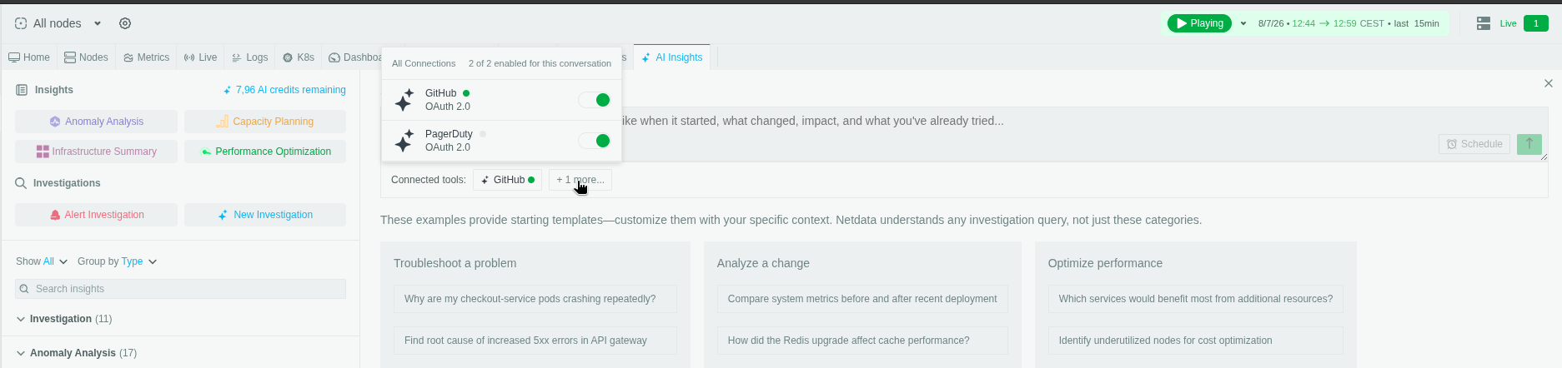Switch to the Nodes tab
Viewport: 1562px width, 368px height.
(x=87, y=57)
